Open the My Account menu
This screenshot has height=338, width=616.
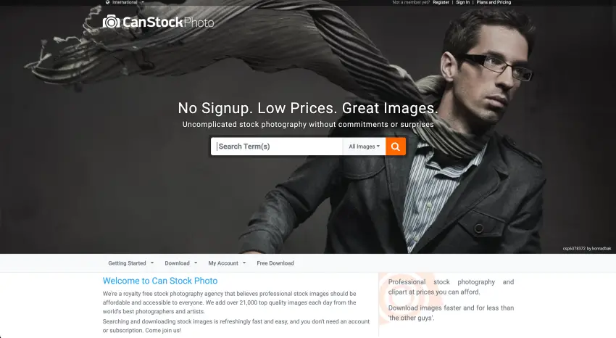[227, 263]
